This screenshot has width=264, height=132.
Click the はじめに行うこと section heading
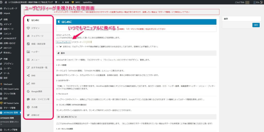[x=136, y=117]
